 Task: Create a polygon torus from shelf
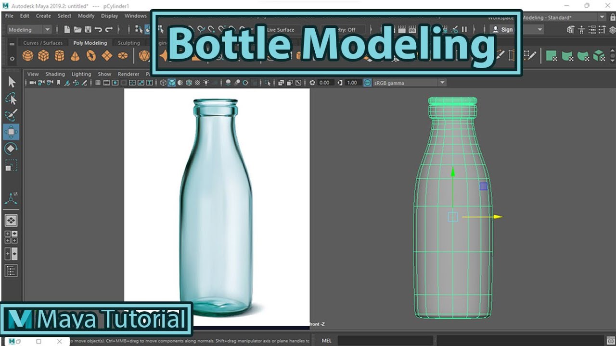[91, 56]
